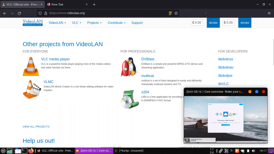Image resolution: width=274 pixels, height=154 pixels.
Task: Switch to the New Tab browser tab
Action: 67,5
